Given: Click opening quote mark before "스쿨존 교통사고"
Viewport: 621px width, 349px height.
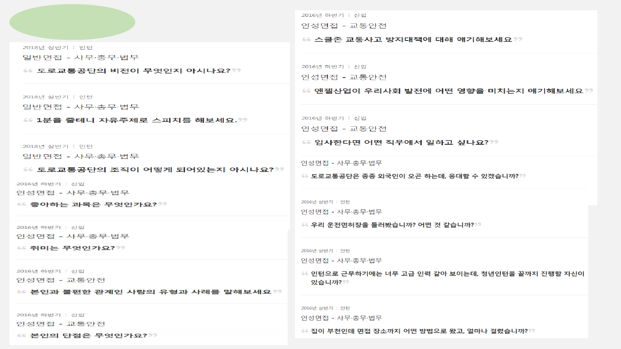Looking at the screenshot, I should click(x=306, y=40).
